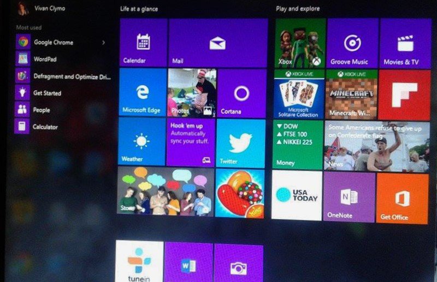Screen dimensions: 437x282
Task: Open the USA Today tile
Action: [x=297, y=195]
